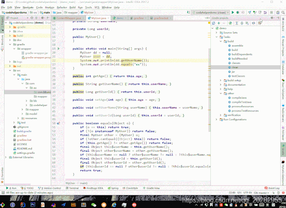Open Gradle settings icon in Gradle toolbar
Screen dimensions: 286x208
(260, 23)
